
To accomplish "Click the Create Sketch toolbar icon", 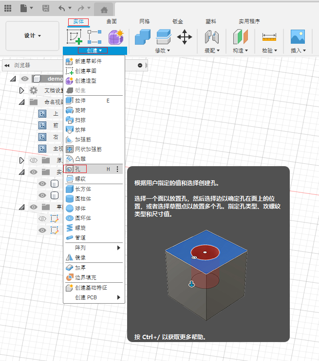I will click(75, 36).
